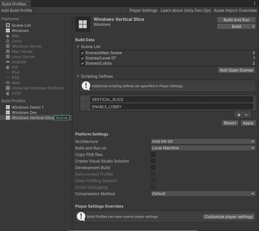Open the Build button dropdown arrow
Viewport: 259px width, 231px height.
coord(253,27)
